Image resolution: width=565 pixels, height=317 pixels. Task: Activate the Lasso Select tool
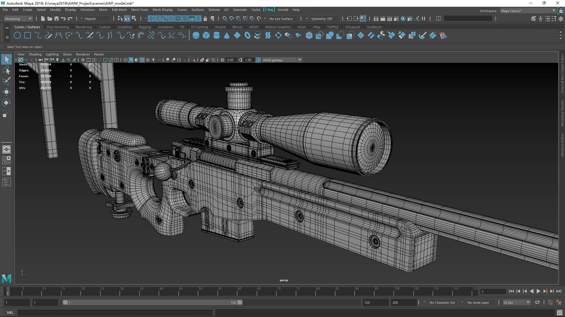[x=6, y=70]
